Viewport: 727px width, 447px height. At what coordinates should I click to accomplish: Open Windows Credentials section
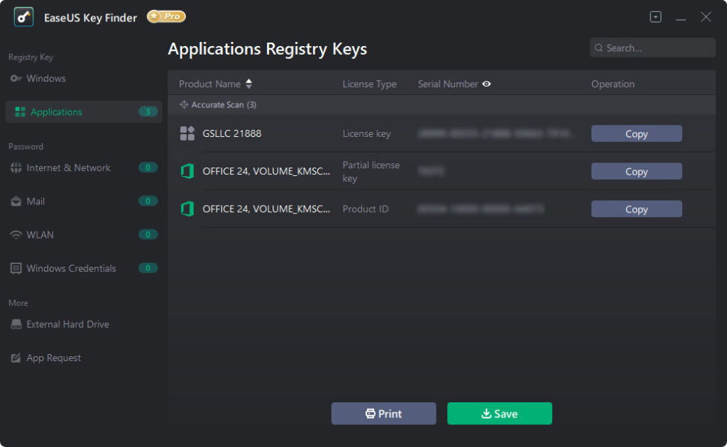click(71, 268)
